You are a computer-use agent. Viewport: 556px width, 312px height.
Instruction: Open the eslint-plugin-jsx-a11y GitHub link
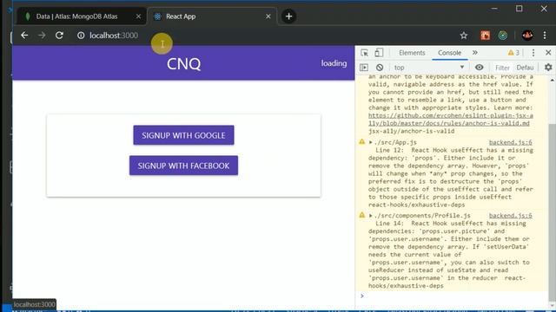tap(450, 120)
